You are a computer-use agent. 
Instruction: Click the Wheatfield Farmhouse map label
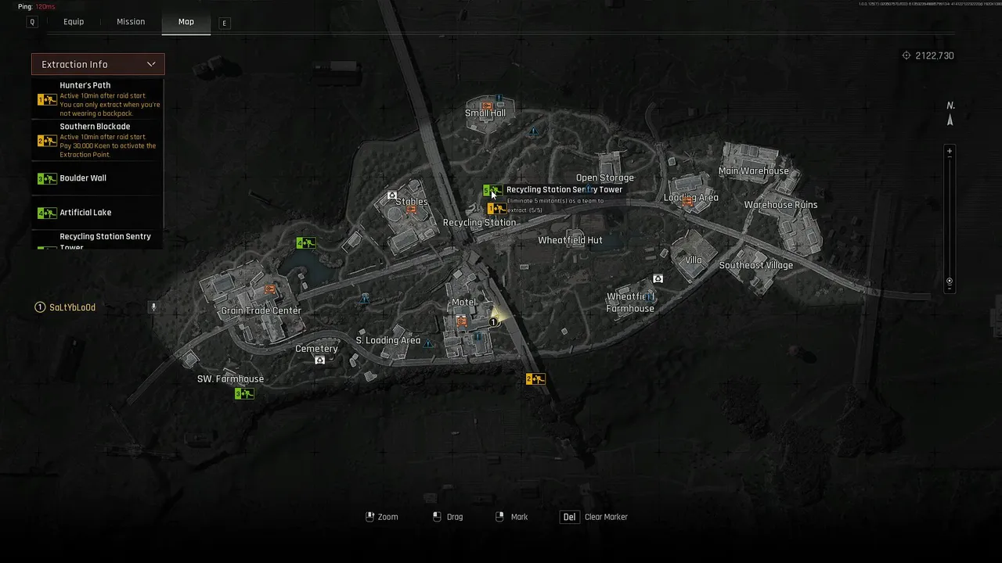click(630, 303)
